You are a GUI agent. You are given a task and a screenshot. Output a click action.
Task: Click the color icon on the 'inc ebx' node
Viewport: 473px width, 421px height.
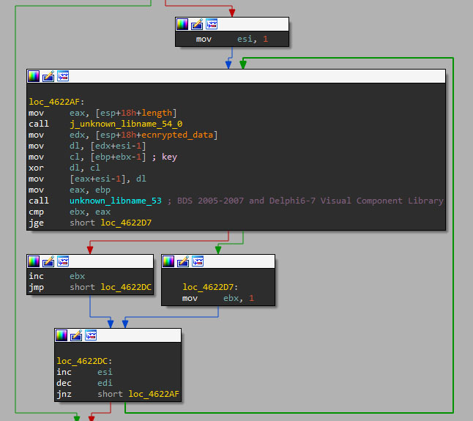point(34,261)
